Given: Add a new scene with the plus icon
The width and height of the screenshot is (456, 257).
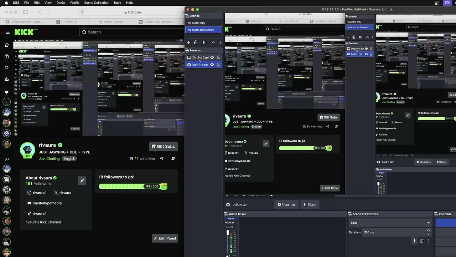Looking at the screenshot, I should tap(188, 42).
